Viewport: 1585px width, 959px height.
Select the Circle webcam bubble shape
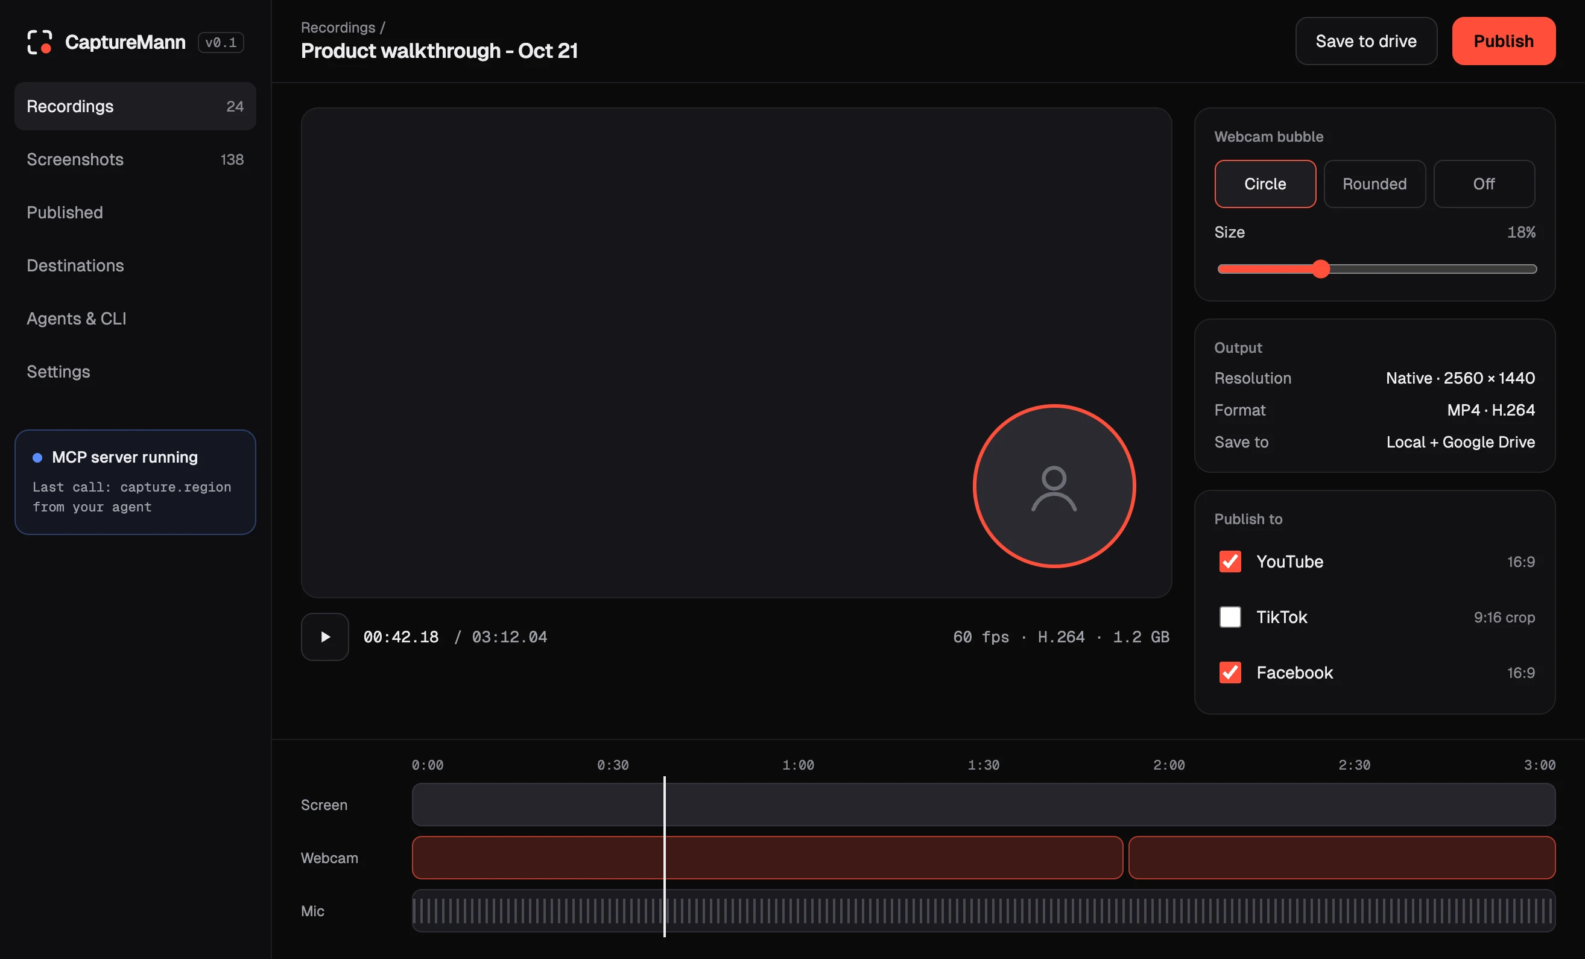pyautogui.click(x=1265, y=184)
